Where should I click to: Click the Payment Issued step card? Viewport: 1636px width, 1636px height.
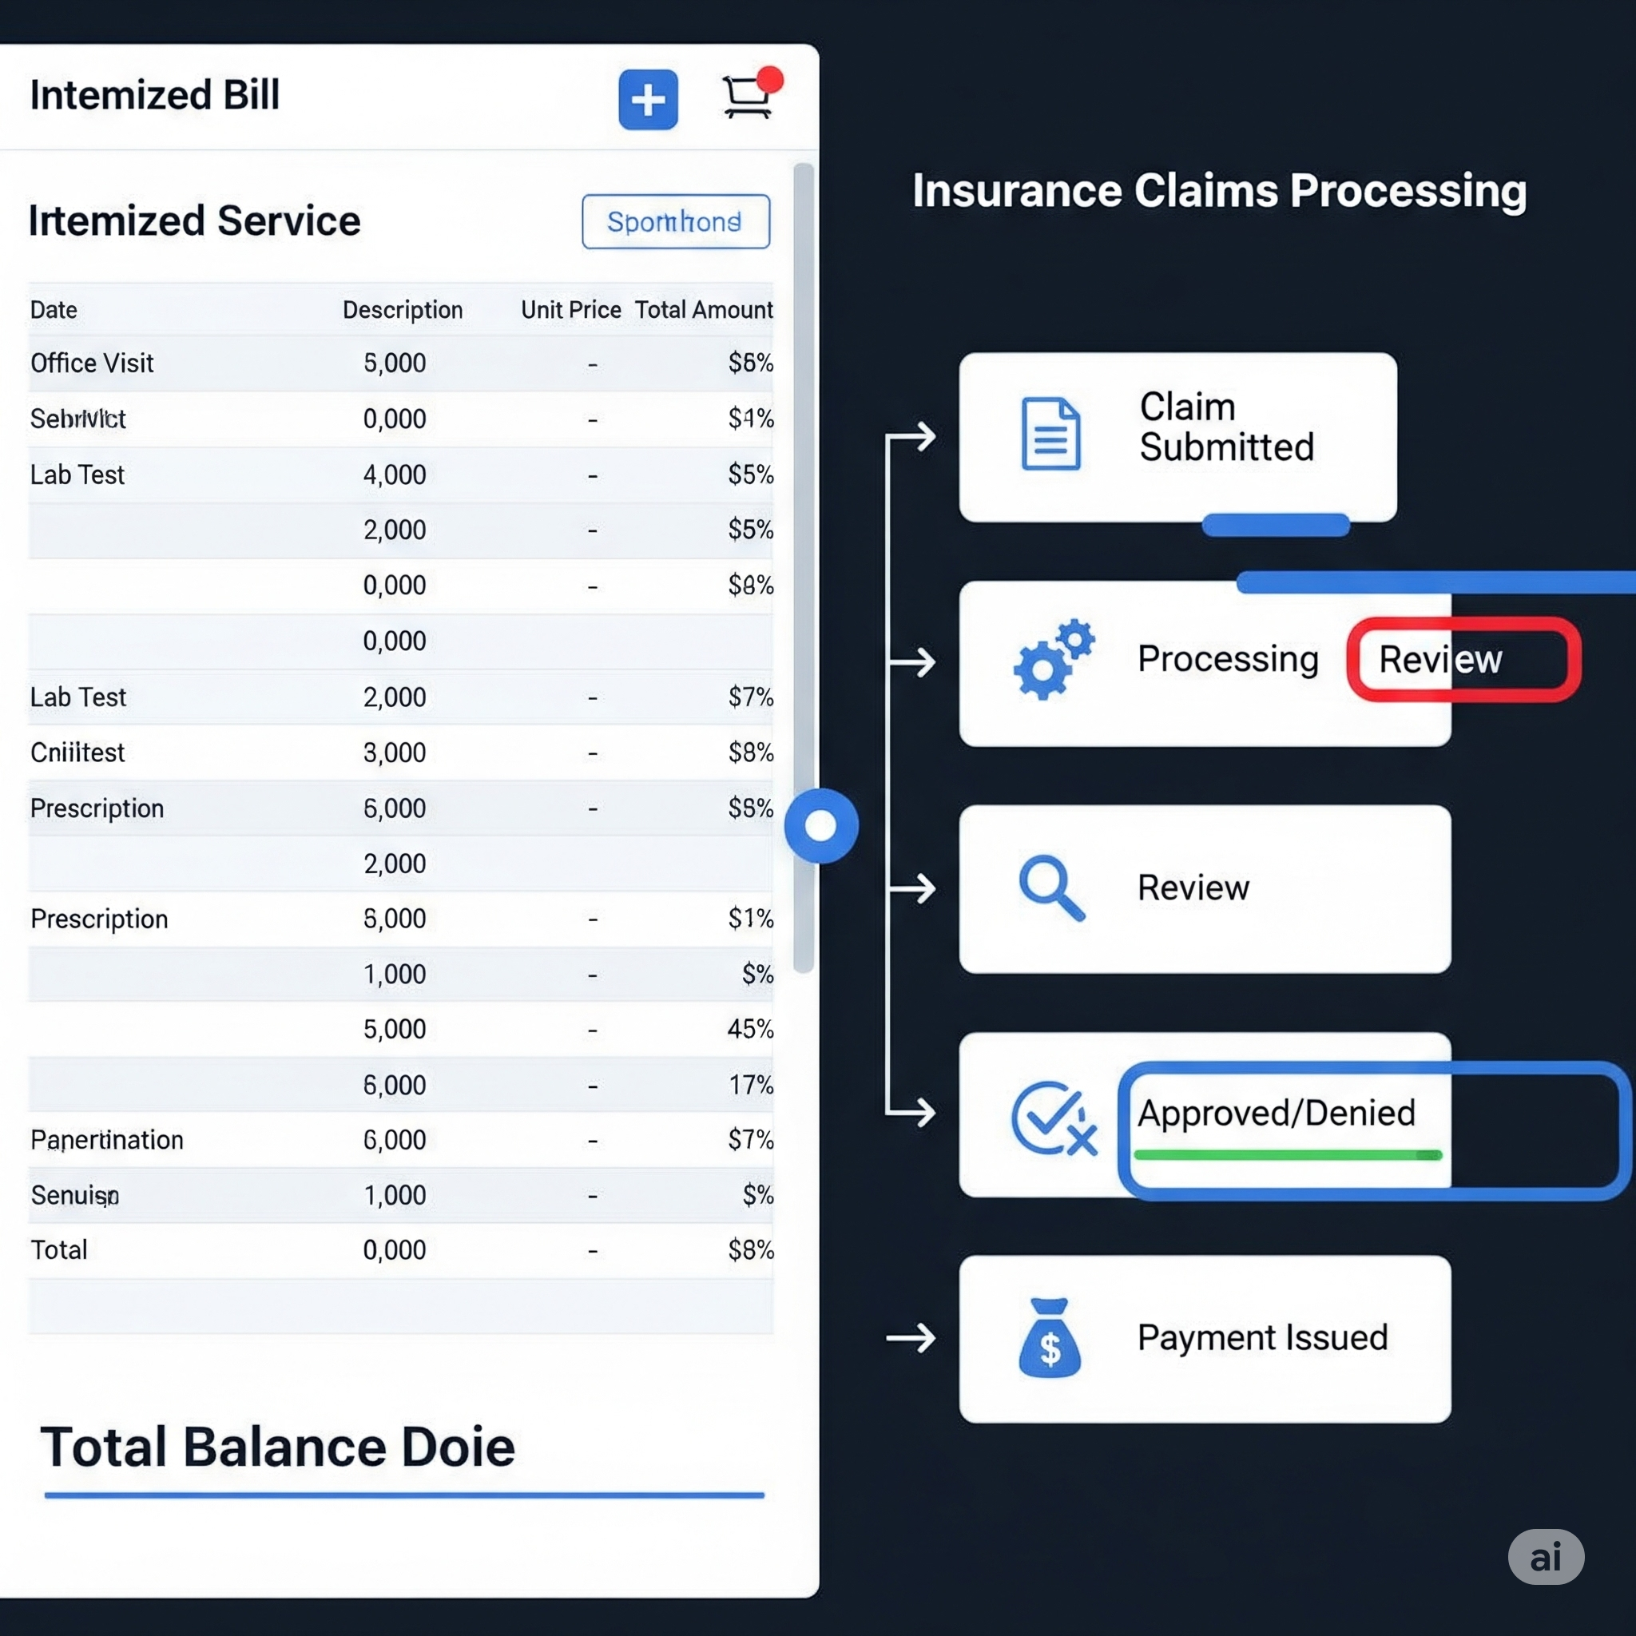(x=1204, y=1339)
